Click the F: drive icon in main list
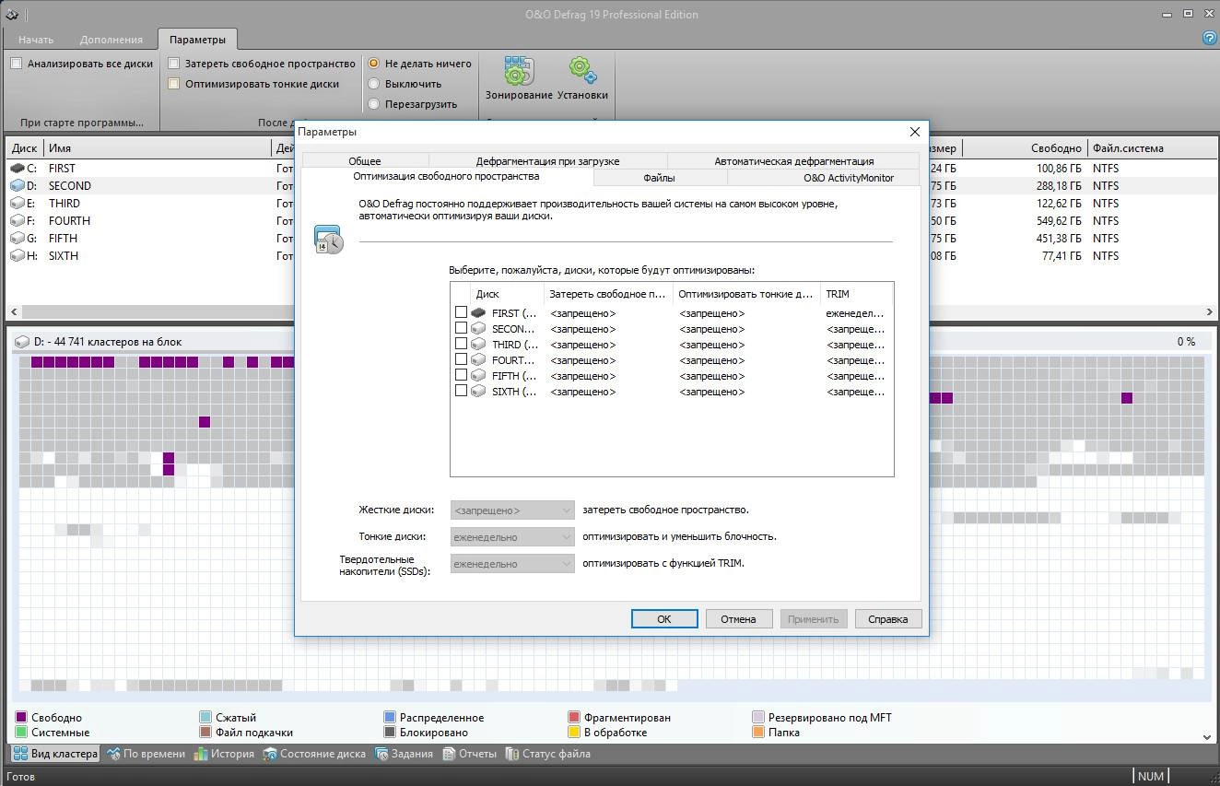Image resolution: width=1220 pixels, height=786 pixels. pyautogui.click(x=17, y=221)
